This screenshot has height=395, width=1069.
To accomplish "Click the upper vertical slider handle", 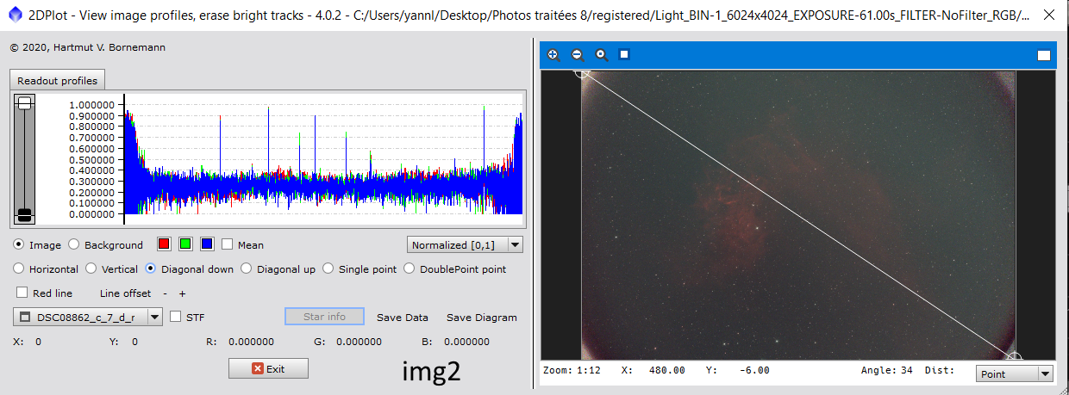I will (24, 102).
